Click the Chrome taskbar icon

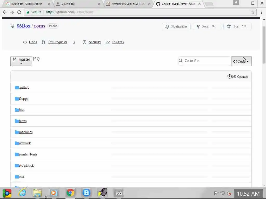(x=70, y=193)
